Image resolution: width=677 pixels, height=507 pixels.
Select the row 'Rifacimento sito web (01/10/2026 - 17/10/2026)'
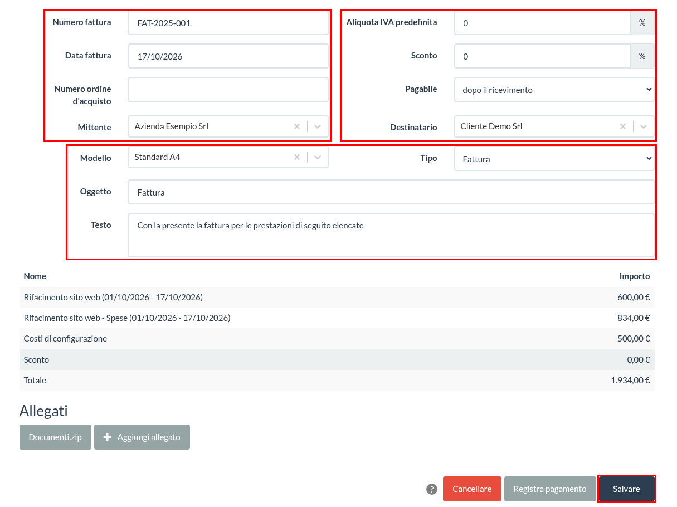coord(337,297)
